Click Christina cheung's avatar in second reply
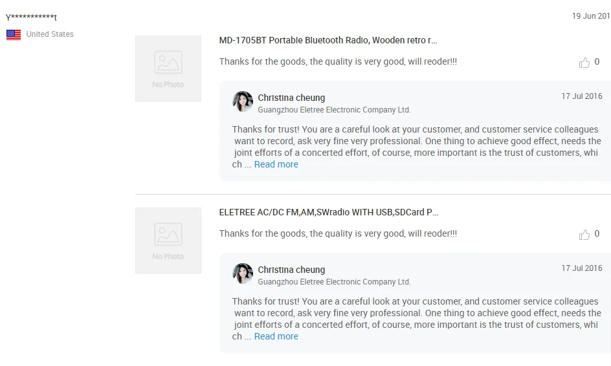611x366 pixels. (x=243, y=274)
